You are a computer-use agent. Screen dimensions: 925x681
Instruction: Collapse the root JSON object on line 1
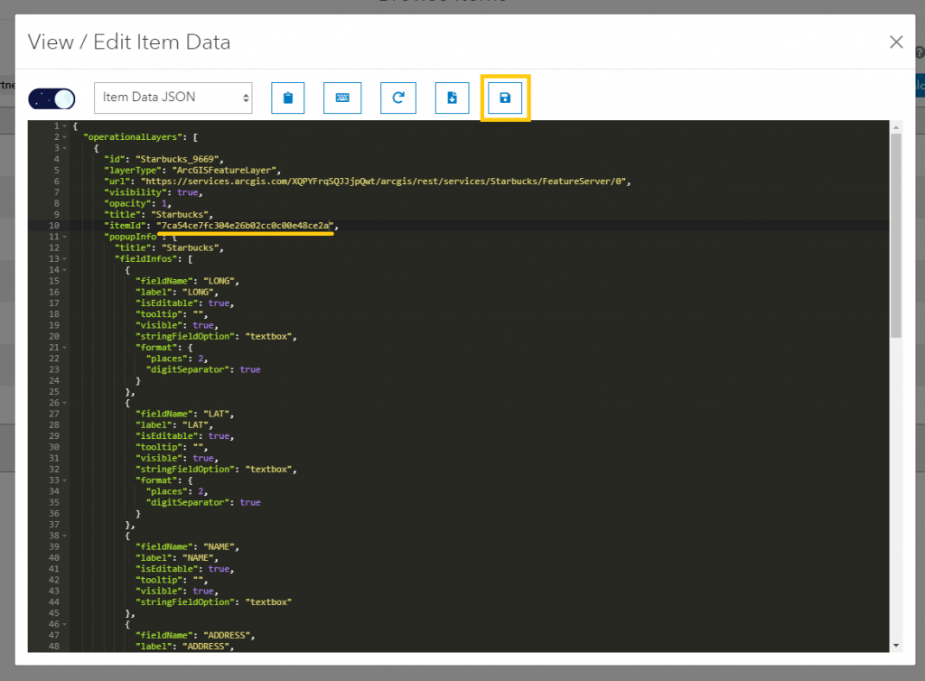click(x=64, y=126)
